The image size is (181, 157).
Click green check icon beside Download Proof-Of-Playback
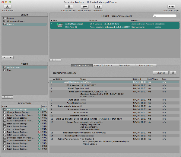pyautogui.click(x=39, y=138)
